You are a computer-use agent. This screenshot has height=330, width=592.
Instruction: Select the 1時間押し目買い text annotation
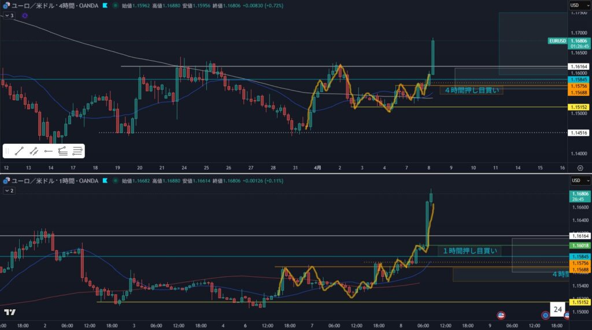(x=469, y=251)
